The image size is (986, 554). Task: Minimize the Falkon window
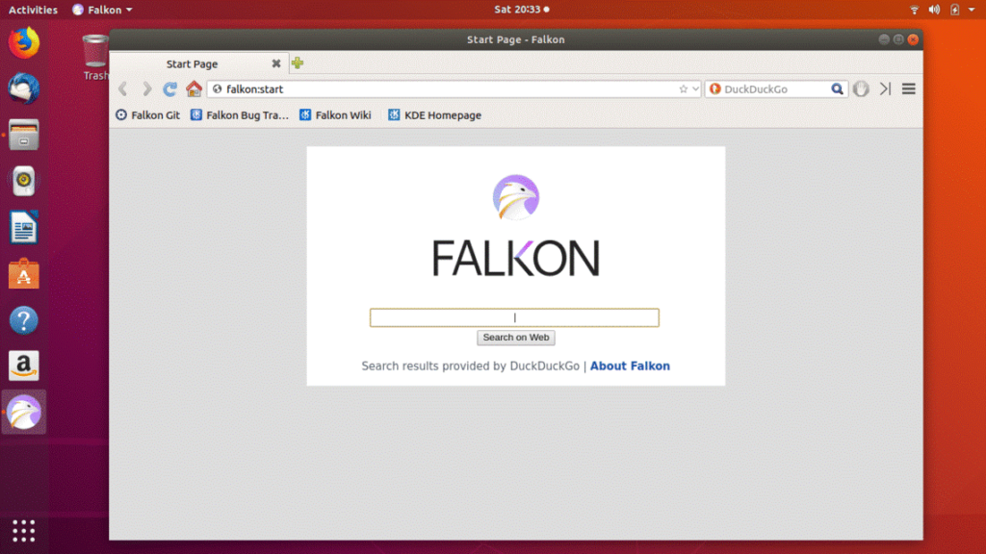click(884, 39)
